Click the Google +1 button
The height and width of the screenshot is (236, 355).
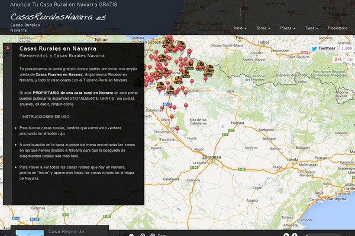click(x=338, y=60)
